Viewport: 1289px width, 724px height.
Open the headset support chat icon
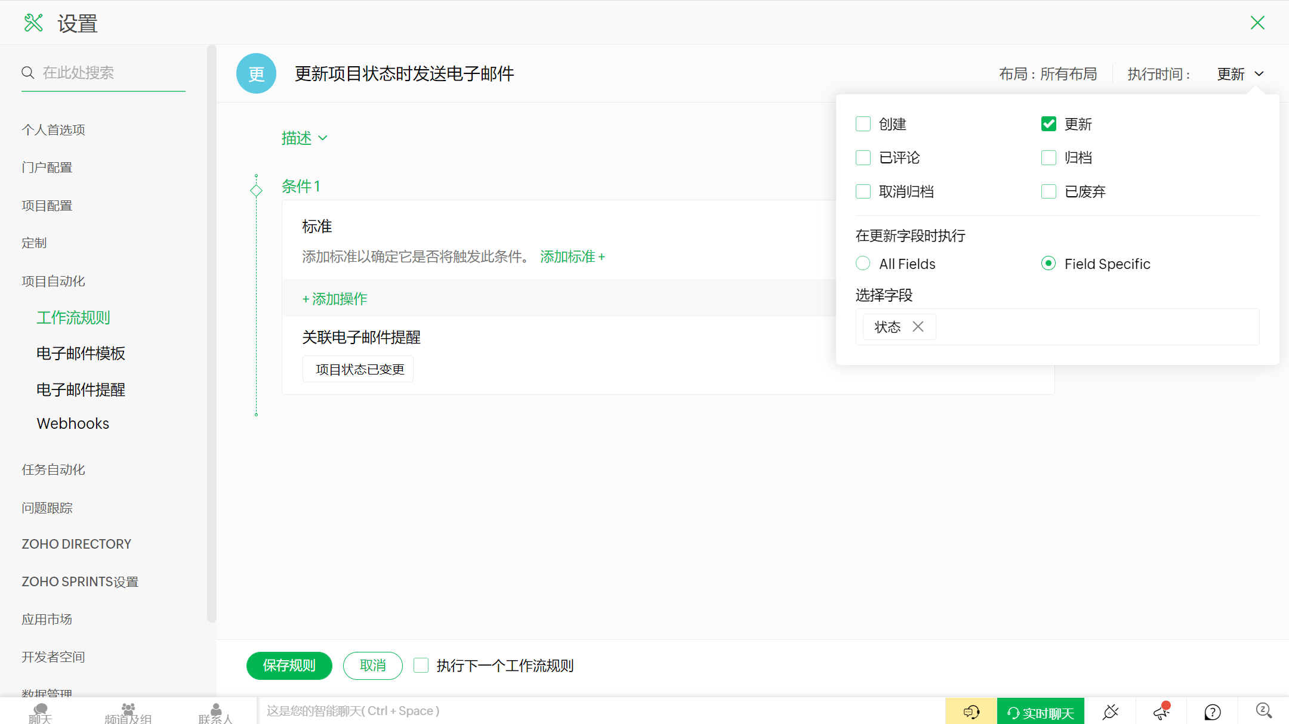971,711
